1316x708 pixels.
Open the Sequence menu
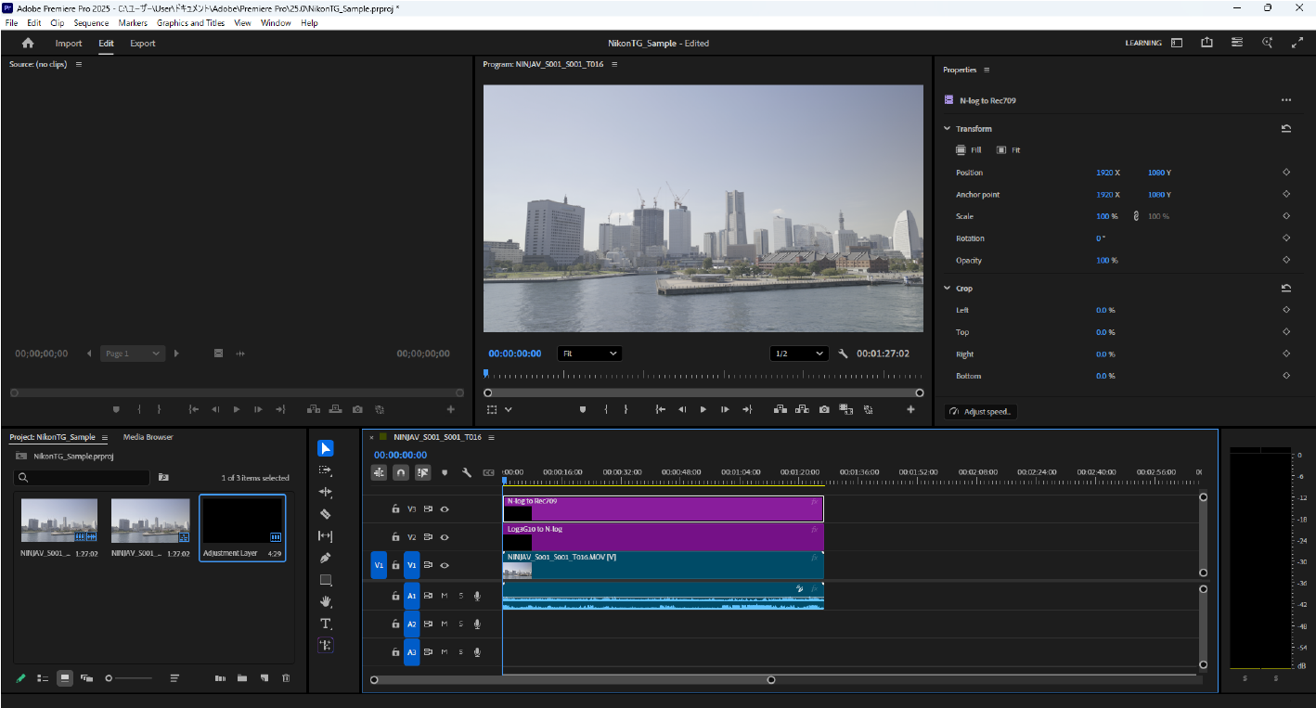click(x=91, y=23)
